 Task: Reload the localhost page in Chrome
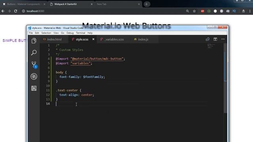pyautogui.click(x=16, y=11)
